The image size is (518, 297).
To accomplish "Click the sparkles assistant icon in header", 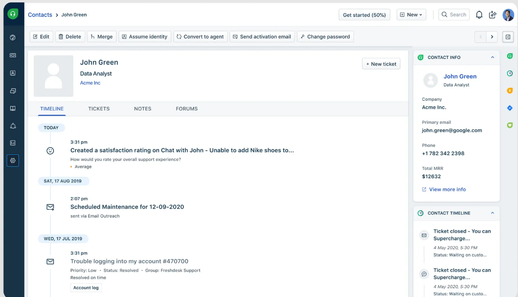I will pos(493,15).
